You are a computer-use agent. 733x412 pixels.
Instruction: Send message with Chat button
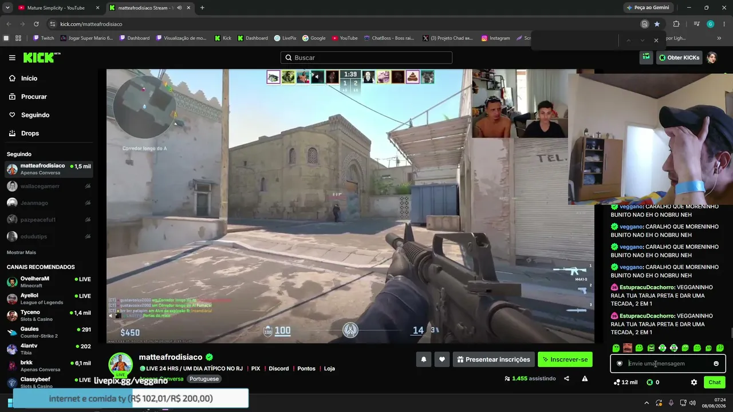[715, 382]
